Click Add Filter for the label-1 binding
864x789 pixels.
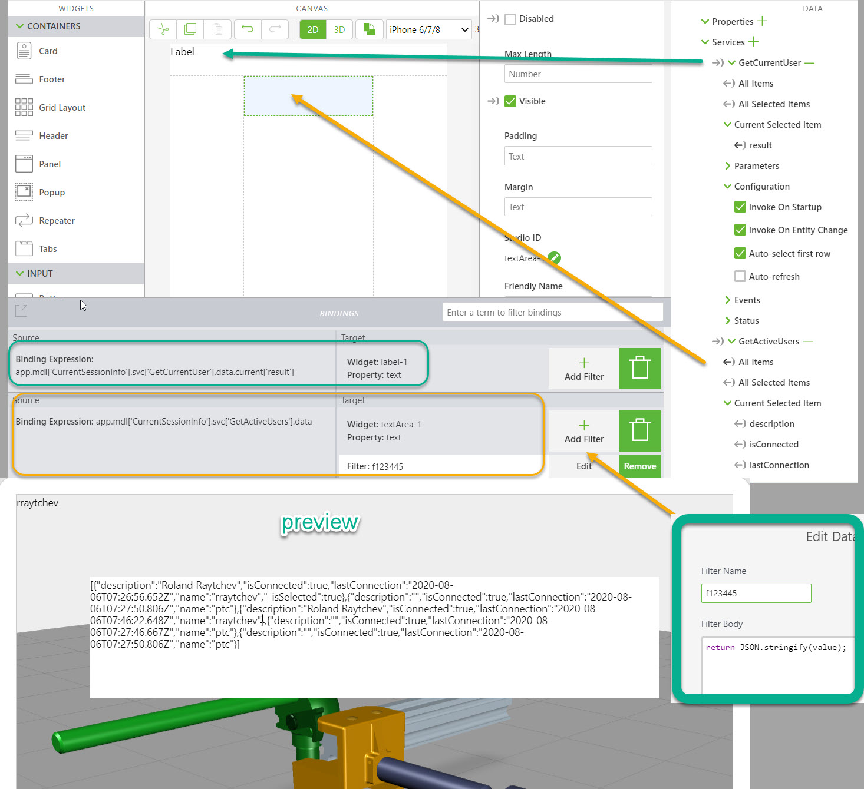coord(583,369)
